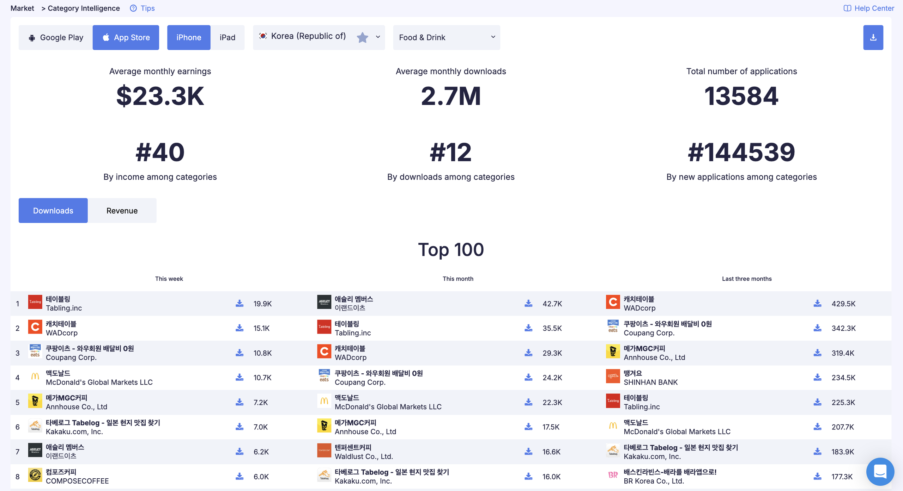Click the Tabling app icon in This week

click(x=35, y=302)
